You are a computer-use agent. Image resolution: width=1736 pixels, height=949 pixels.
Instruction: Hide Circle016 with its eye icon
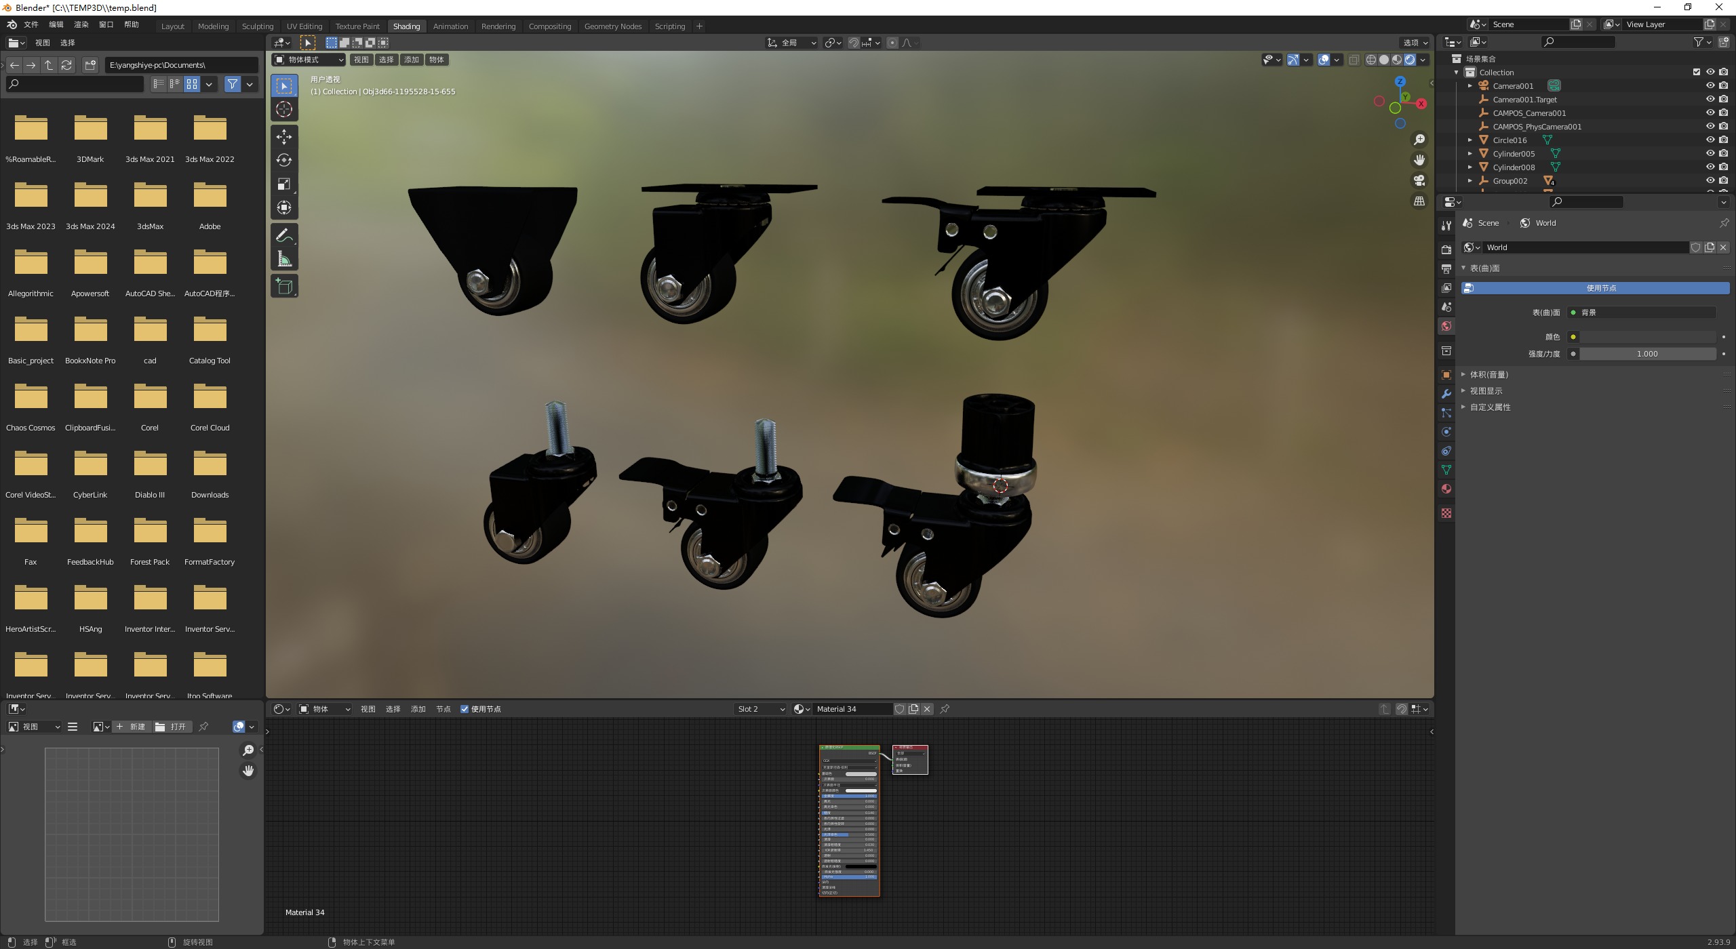tap(1710, 140)
